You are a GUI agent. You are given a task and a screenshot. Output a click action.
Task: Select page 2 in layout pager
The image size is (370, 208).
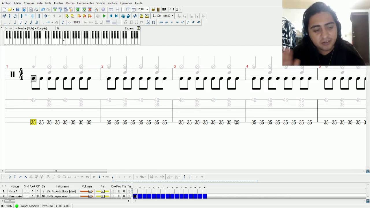click(177, 10)
